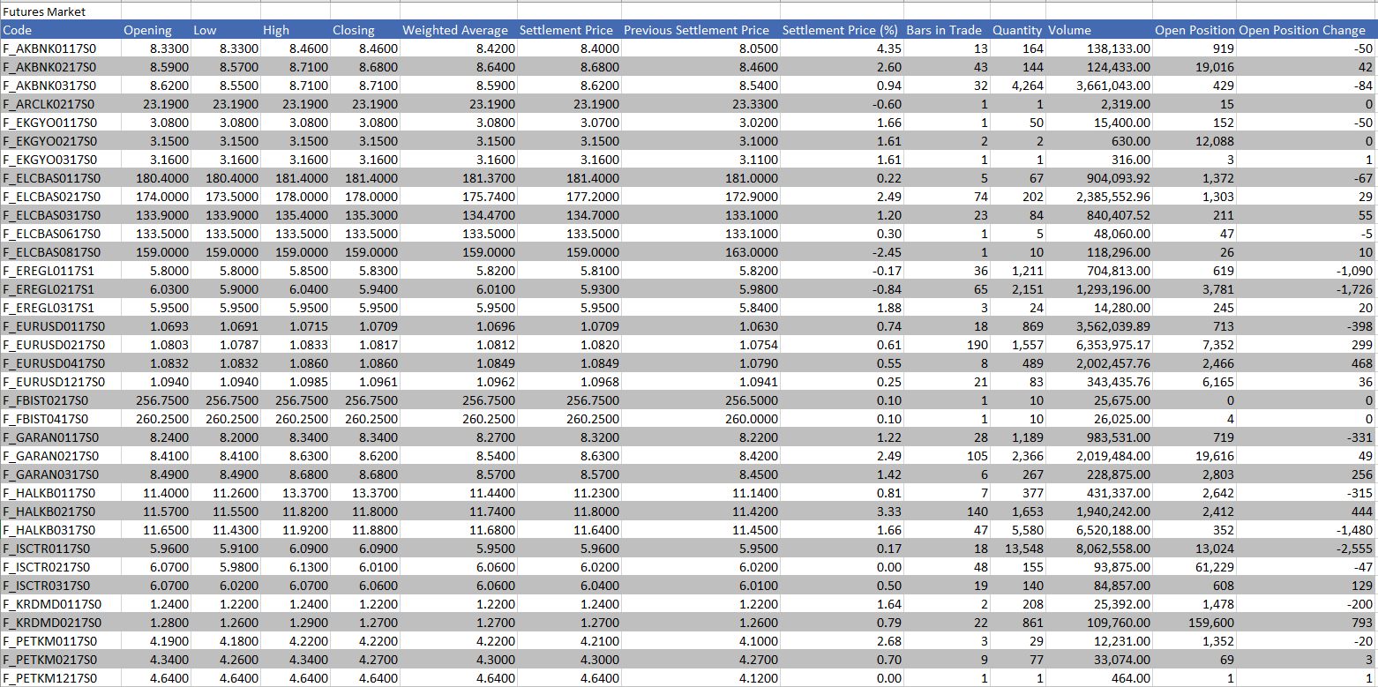
Task: Select the code cell F_HALKB0317S0
Action: pos(60,530)
